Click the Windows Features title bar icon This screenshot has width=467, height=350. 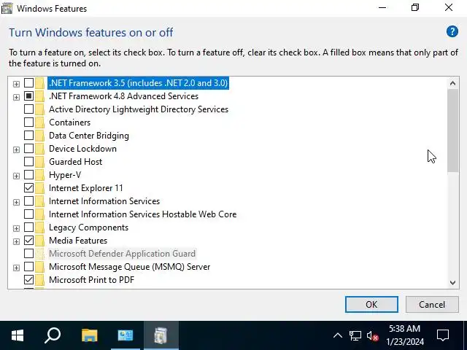7,8
